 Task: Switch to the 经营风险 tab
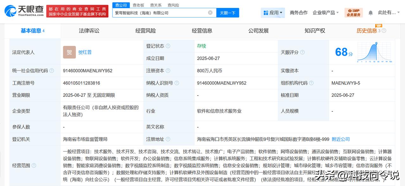point(145,31)
